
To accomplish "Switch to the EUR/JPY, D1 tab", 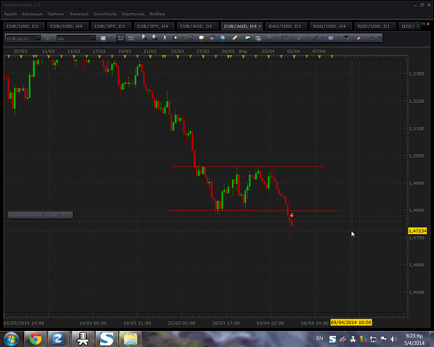I will tap(110, 26).
